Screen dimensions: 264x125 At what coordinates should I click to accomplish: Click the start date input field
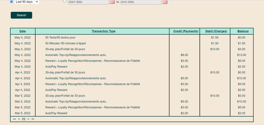88,2
